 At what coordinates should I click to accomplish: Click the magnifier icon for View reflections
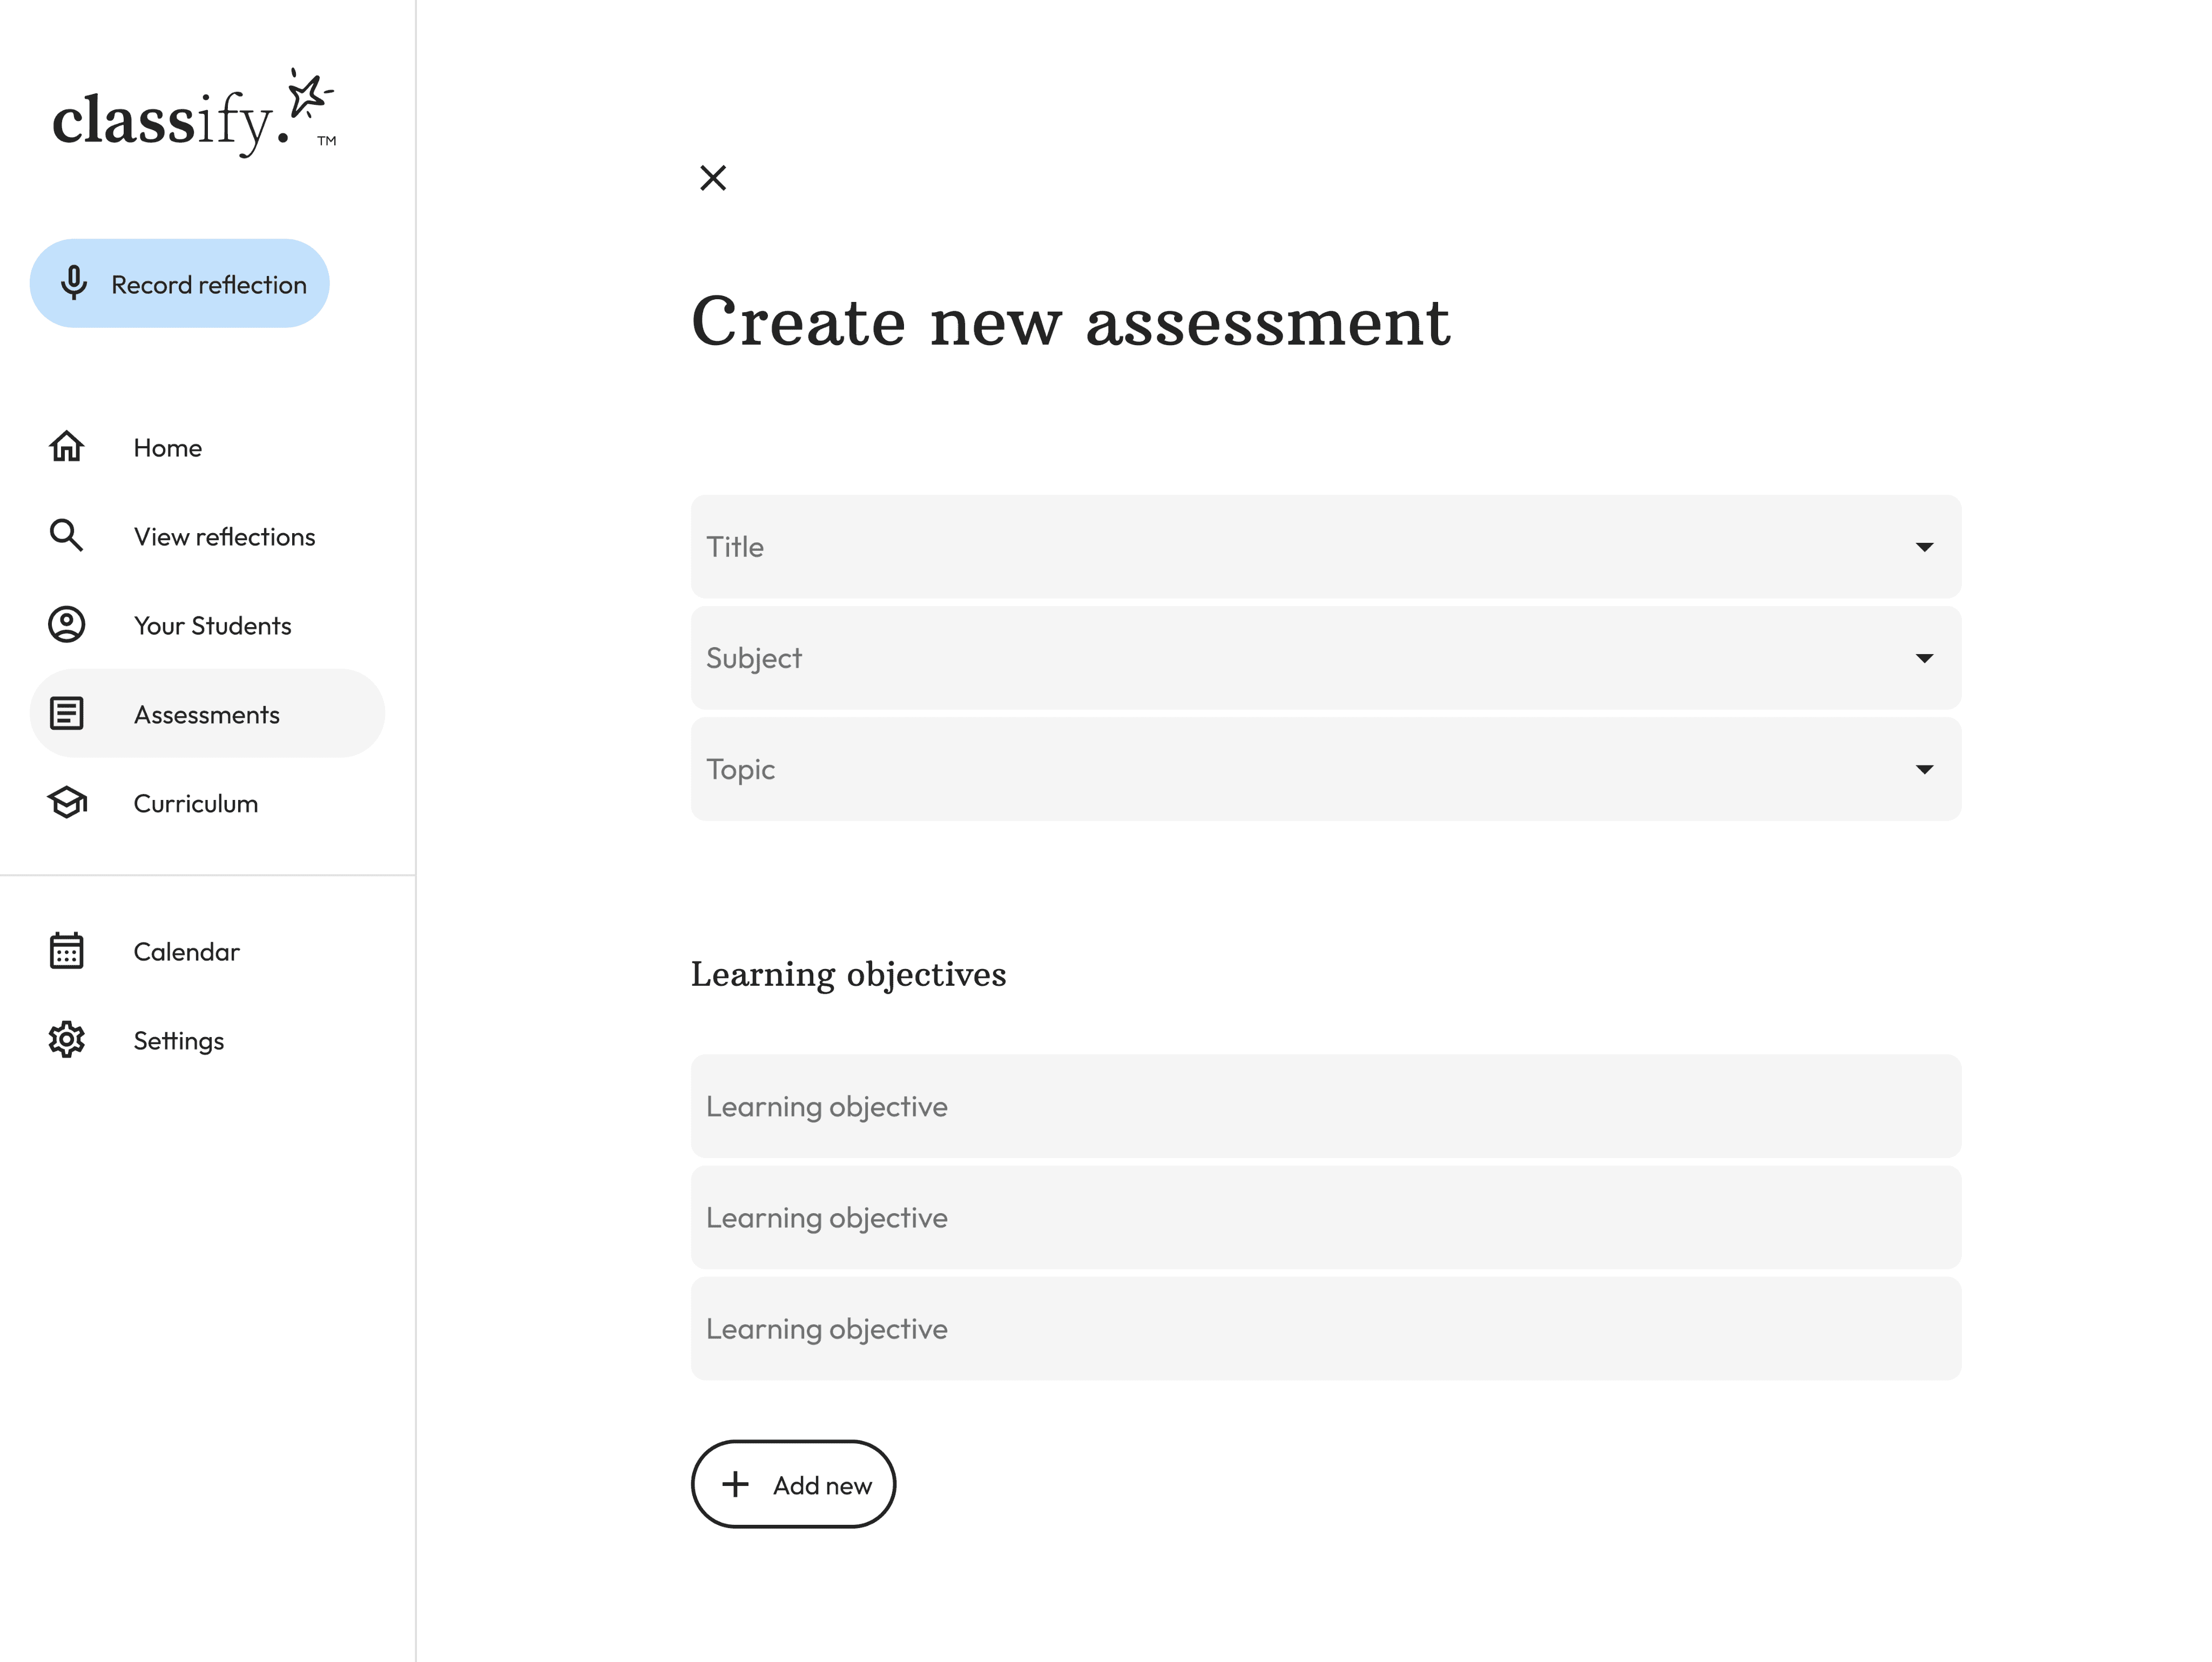coord(67,535)
